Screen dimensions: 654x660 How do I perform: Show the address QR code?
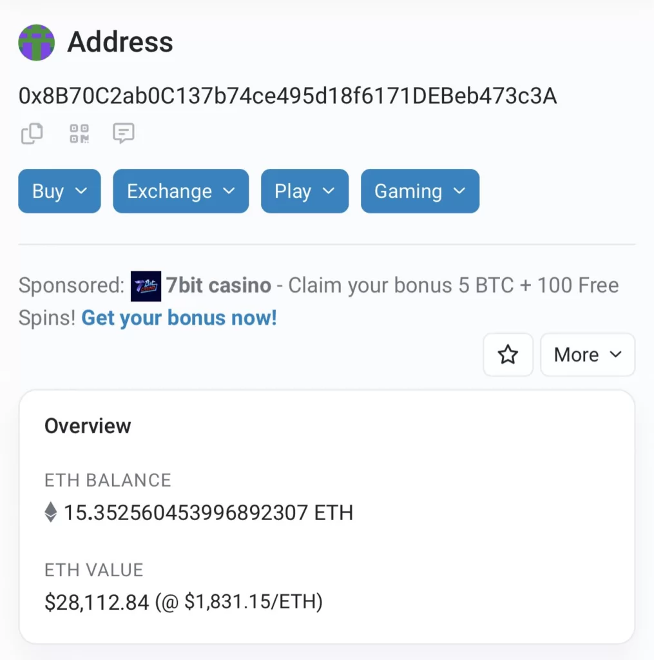tap(79, 134)
